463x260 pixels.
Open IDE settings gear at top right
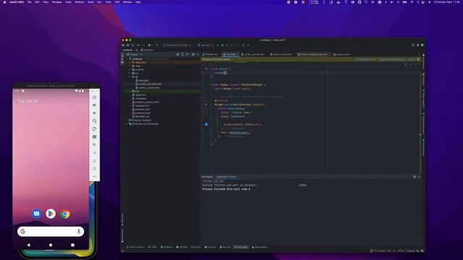[x=418, y=45]
